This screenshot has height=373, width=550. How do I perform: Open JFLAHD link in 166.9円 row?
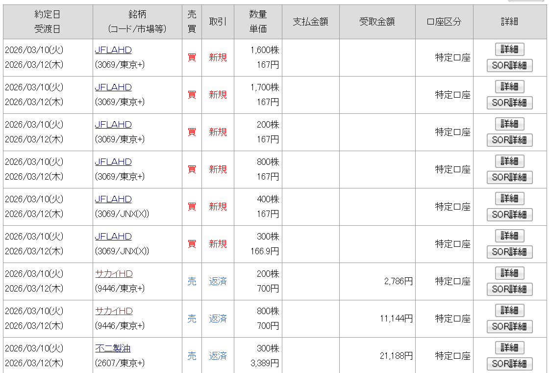(113, 237)
